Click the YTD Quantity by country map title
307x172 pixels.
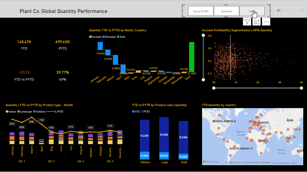coord(219,105)
